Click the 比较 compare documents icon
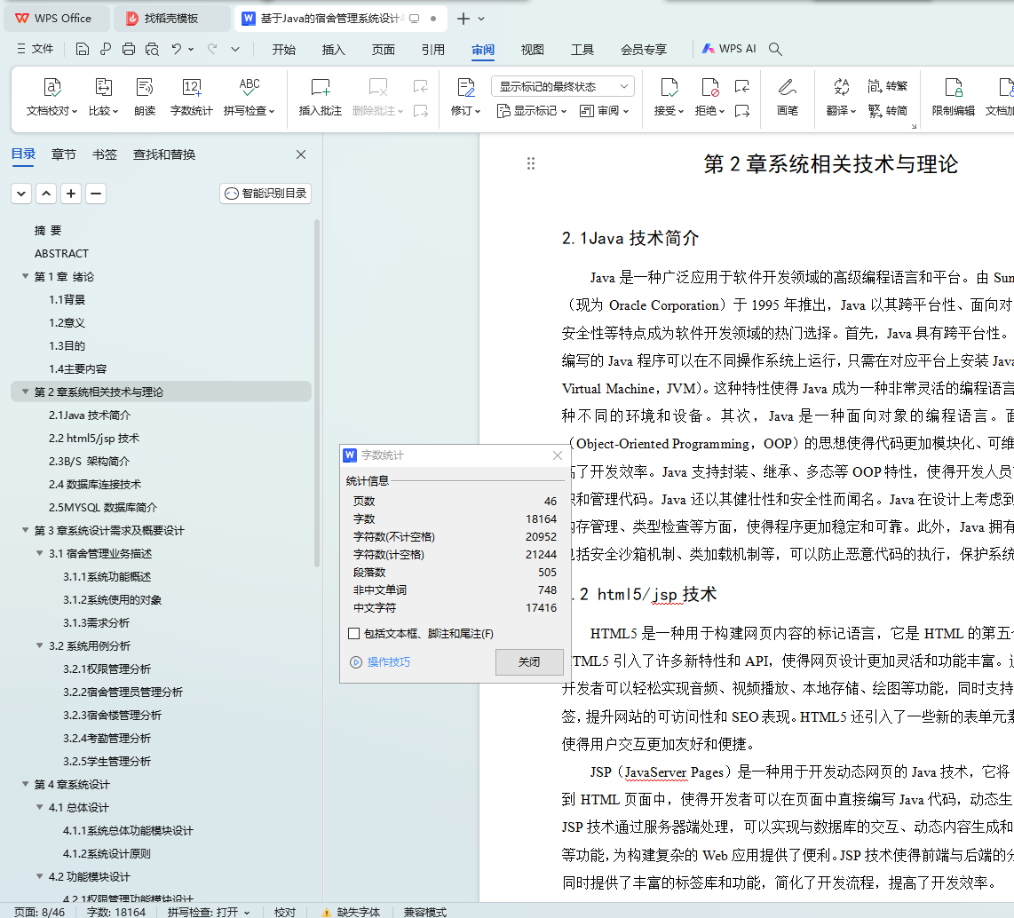Image resolution: width=1014 pixels, height=918 pixels. click(103, 88)
